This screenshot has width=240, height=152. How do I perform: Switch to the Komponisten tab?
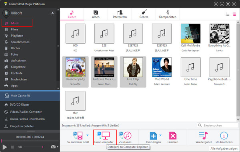168,14
